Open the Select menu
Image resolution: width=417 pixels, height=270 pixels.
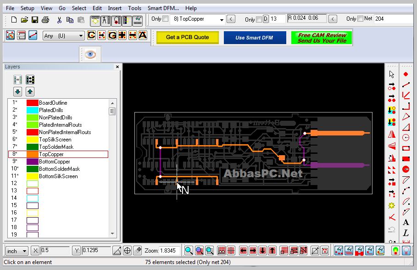click(x=79, y=8)
